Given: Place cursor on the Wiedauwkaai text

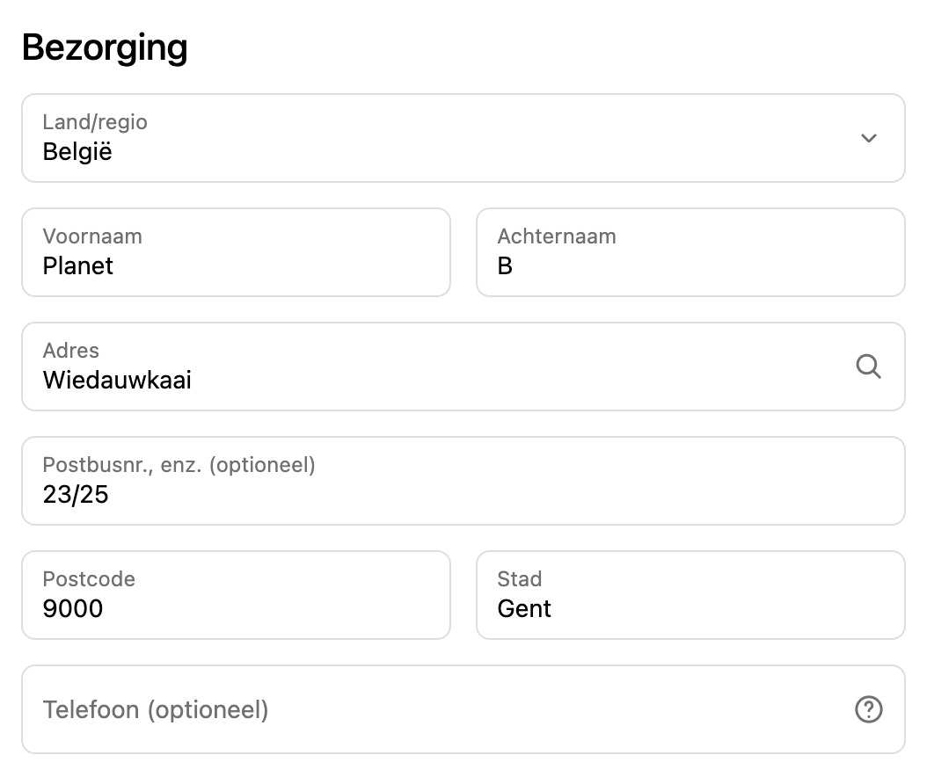Looking at the screenshot, I should 117,381.
